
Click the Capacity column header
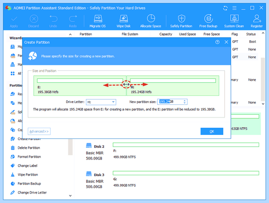(x=165, y=34)
